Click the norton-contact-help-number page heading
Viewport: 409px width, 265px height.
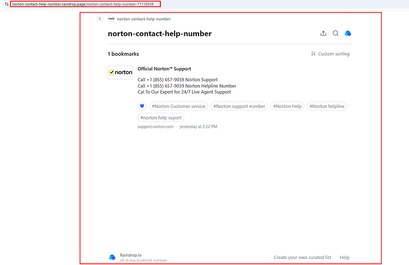point(160,34)
